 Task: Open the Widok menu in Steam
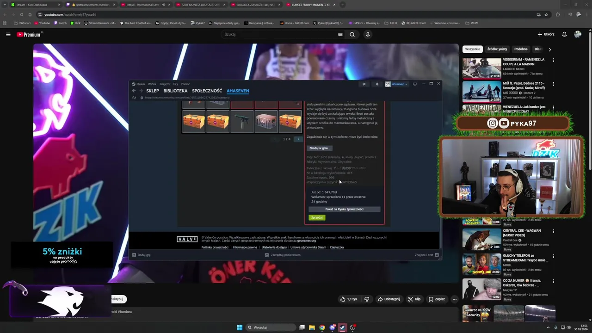click(152, 84)
